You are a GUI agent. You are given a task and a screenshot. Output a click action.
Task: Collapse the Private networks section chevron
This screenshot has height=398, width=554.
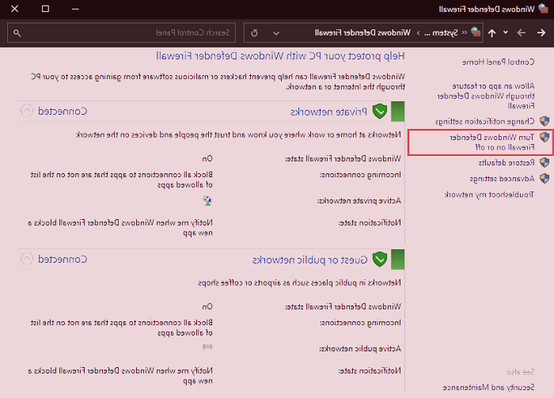26,111
